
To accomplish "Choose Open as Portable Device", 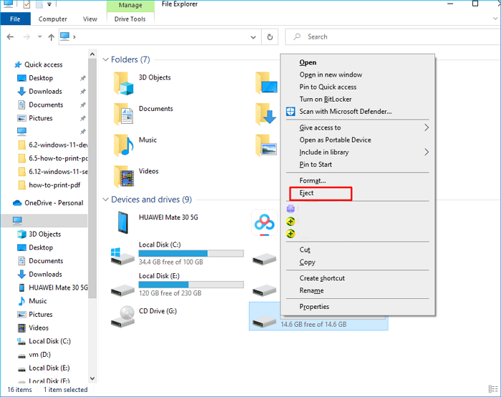I will (x=335, y=140).
